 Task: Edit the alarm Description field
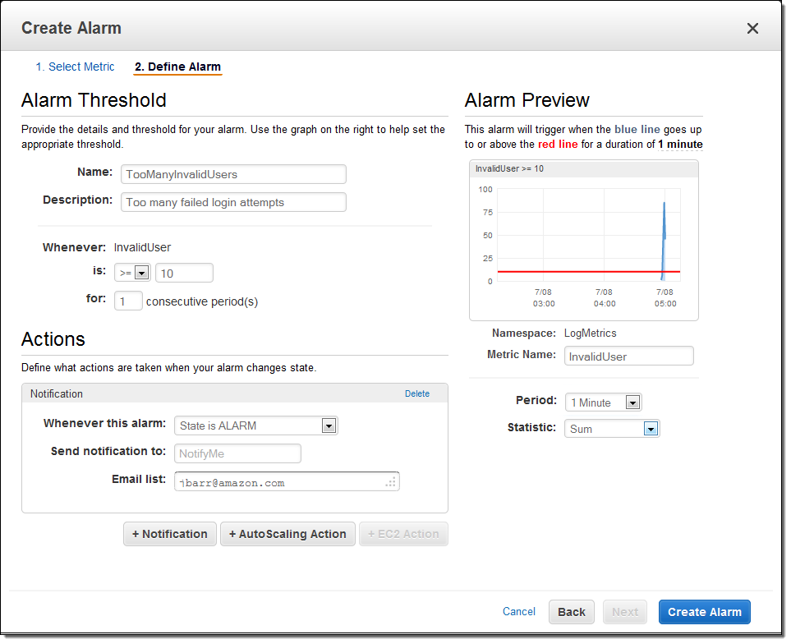pyautogui.click(x=233, y=202)
